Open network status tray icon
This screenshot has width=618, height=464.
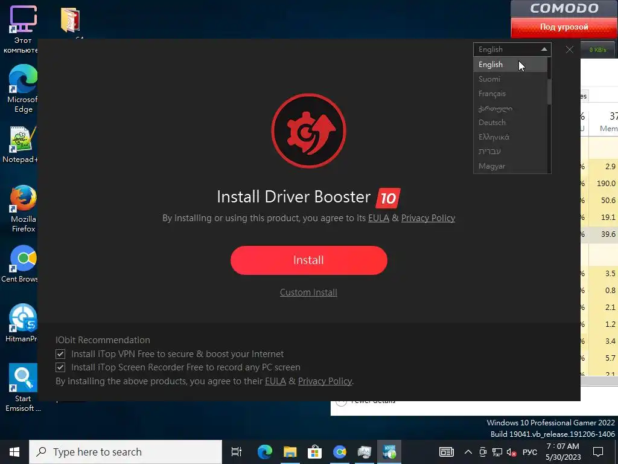tap(497, 452)
